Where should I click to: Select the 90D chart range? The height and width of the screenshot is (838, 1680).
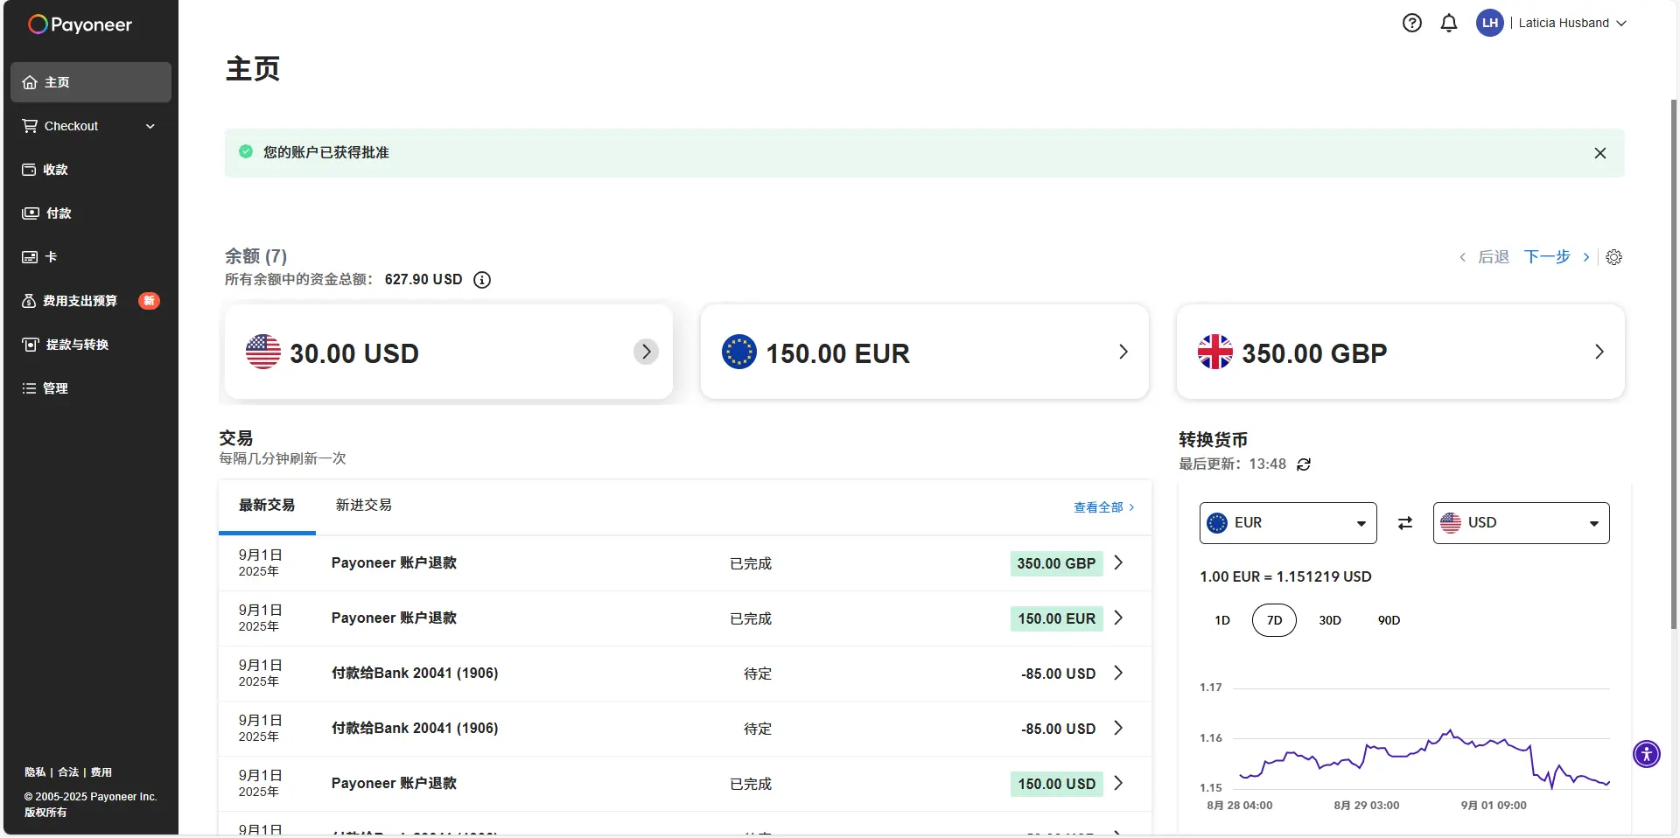1389,620
